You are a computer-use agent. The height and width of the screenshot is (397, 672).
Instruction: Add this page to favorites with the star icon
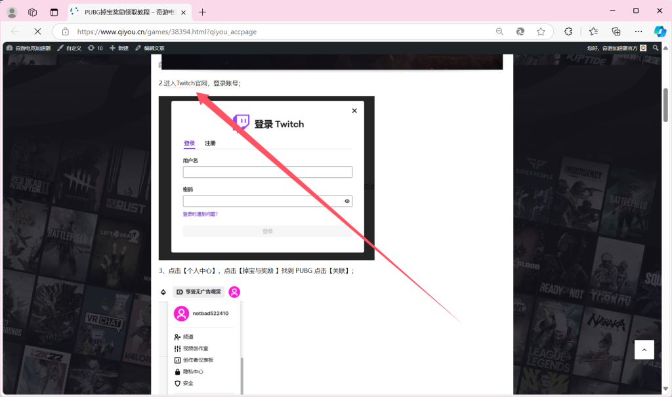(541, 31)
